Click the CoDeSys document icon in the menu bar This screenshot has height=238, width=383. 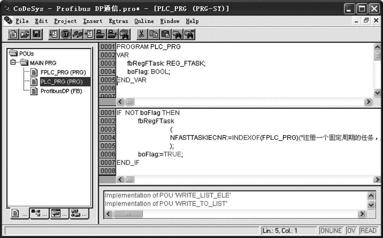click(x=8, y=21)
